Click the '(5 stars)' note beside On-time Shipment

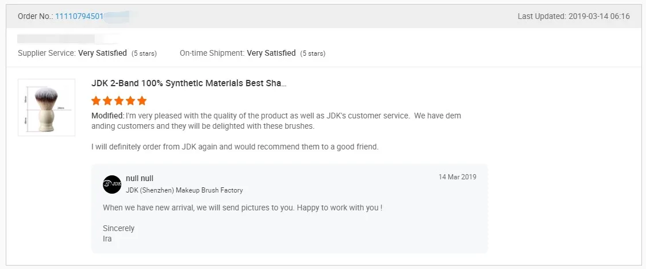pyautogui.click(x=313, y=53)
